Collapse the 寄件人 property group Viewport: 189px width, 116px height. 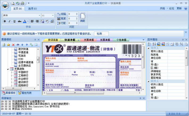[149, 48]
